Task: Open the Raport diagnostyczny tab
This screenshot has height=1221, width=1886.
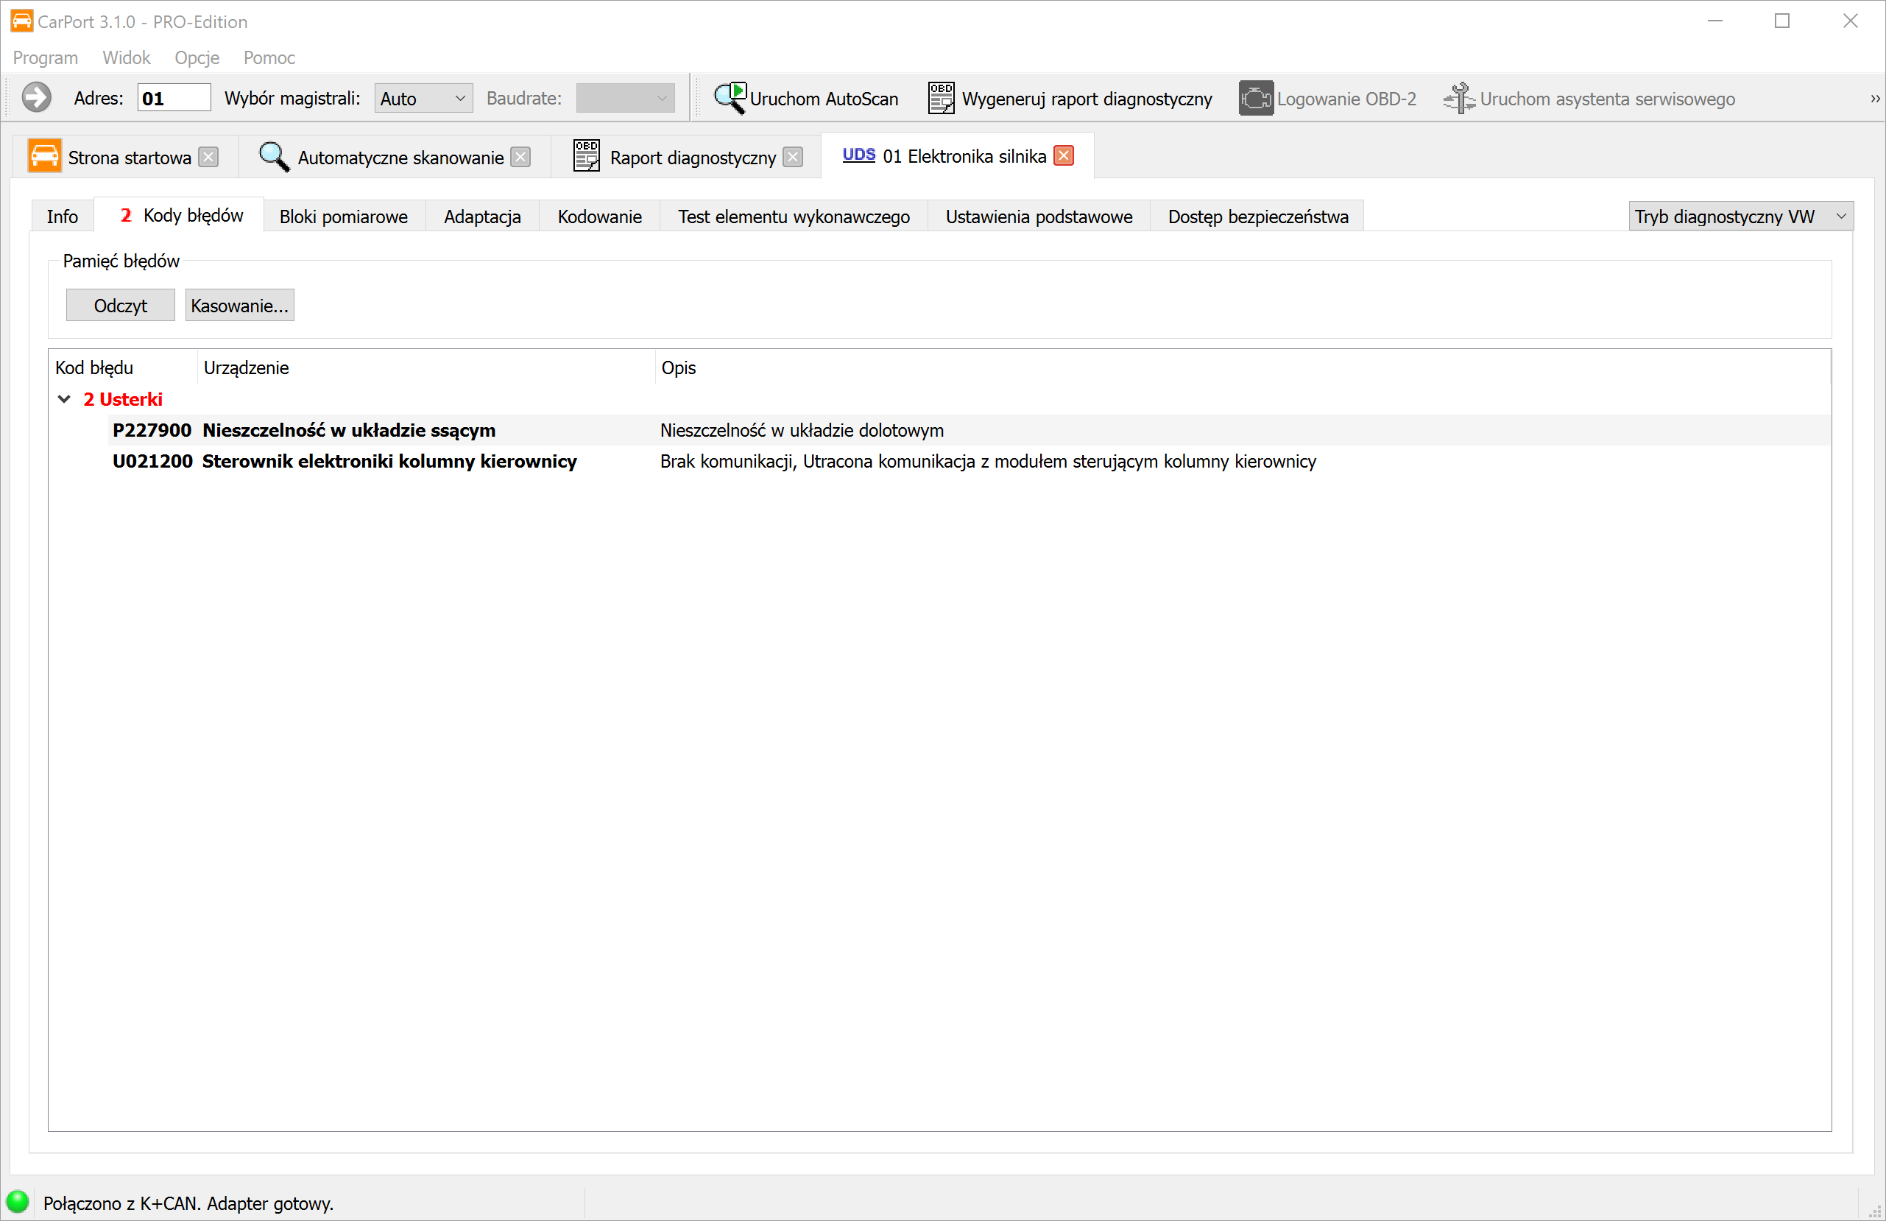Action: point(692,158)
